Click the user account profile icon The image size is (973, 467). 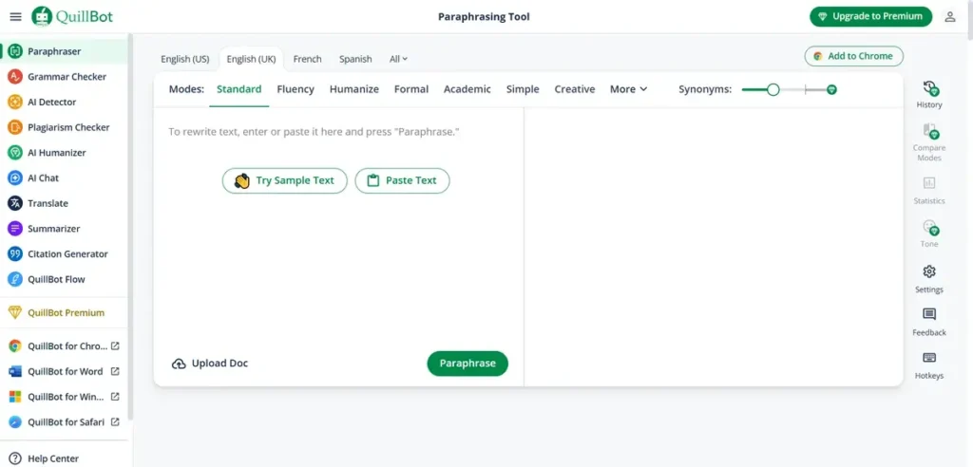pos(949,16)
